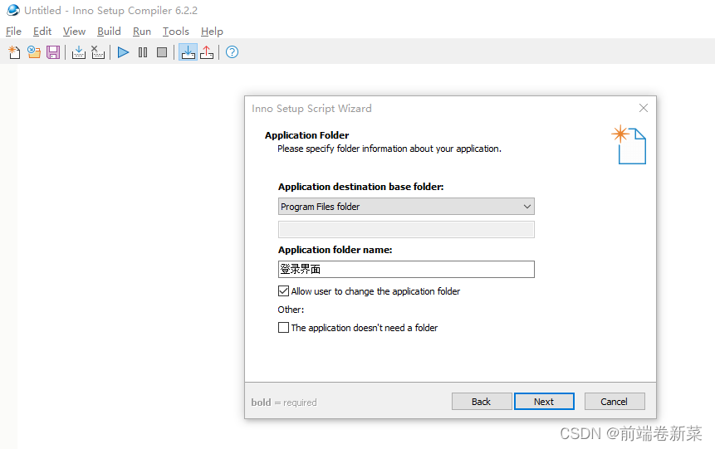Click the Open script folder icon

34,52
